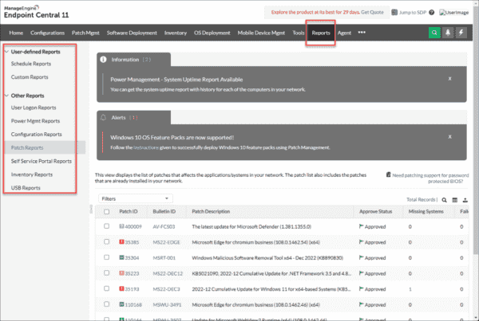Open Schedule Reports in sidebar
This screenshot has width=479, height=321.
tap(31, 64)
